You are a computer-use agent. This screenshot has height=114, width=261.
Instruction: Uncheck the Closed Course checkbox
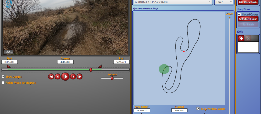(239, 15)
